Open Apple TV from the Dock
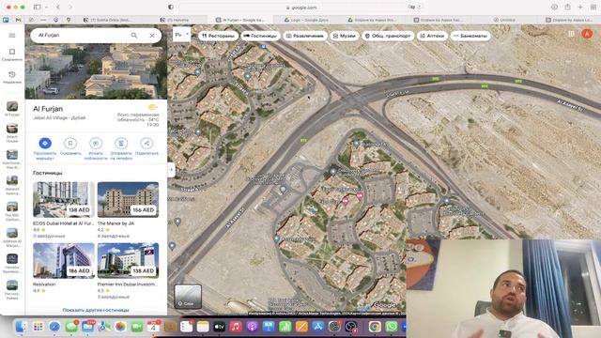Viewport: 601px width, 338px height. (x=219, y=327)
